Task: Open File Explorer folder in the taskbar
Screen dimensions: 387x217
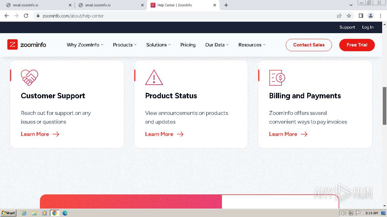Action: point(34,213)
